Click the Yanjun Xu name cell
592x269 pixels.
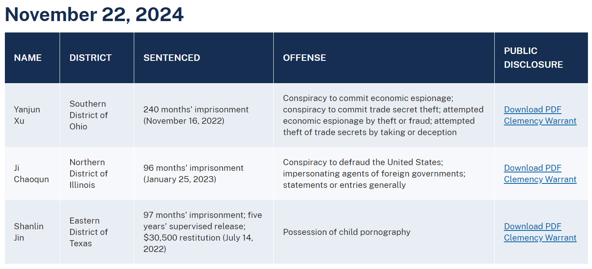coord(27,115)
